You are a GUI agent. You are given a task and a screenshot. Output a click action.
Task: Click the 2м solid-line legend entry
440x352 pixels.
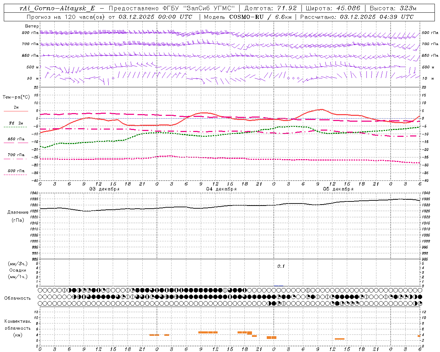(16, 108)
